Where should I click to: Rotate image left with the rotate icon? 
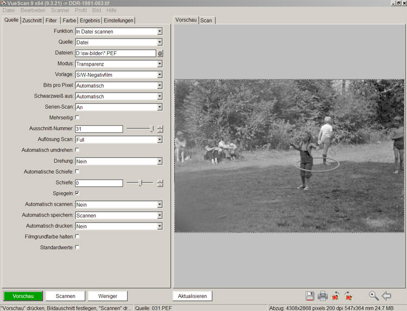[336, 296]
